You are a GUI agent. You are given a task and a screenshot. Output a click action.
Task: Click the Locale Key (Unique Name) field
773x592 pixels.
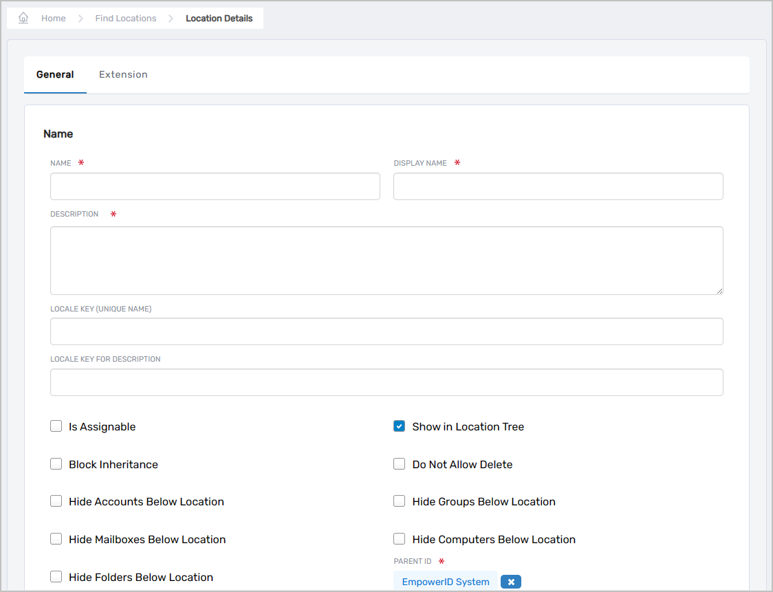386,331
